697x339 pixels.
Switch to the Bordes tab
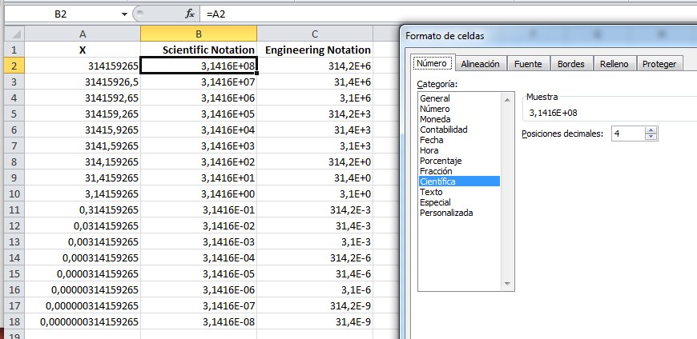[570, 64]
